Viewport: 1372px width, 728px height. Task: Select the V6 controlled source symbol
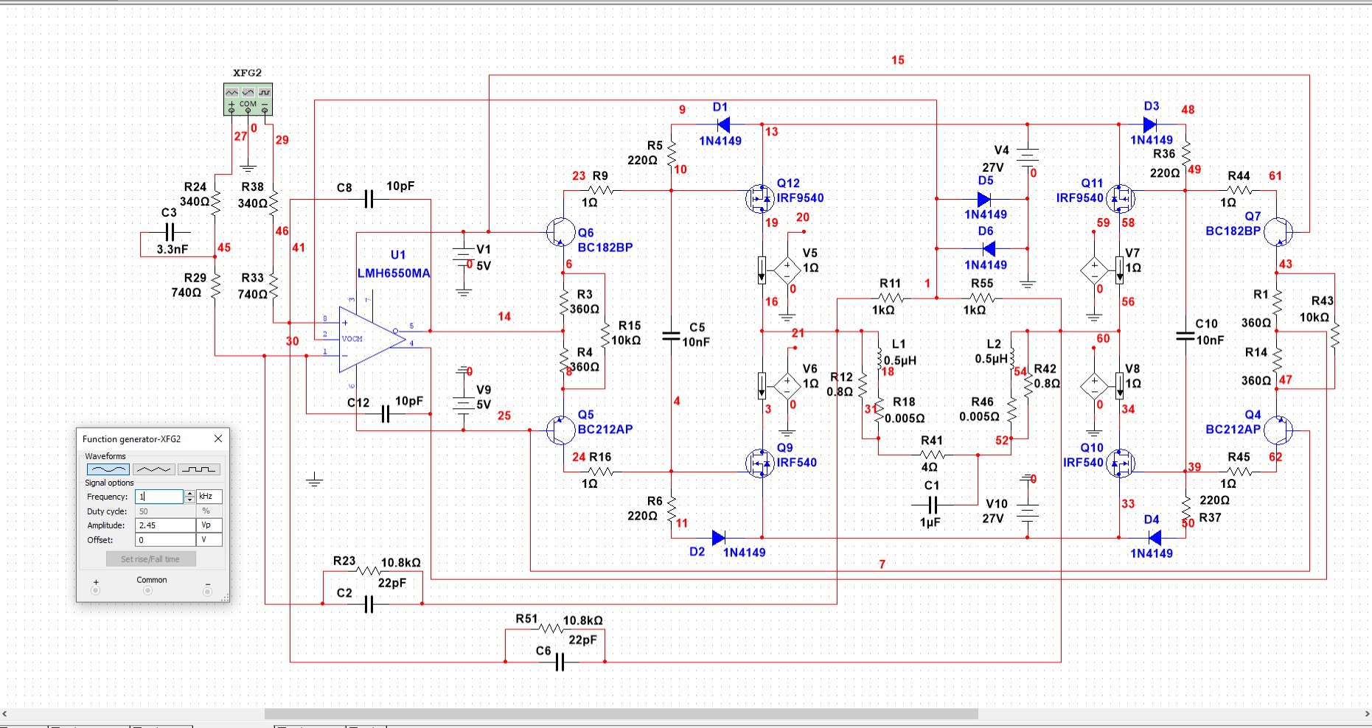(787, 385)
